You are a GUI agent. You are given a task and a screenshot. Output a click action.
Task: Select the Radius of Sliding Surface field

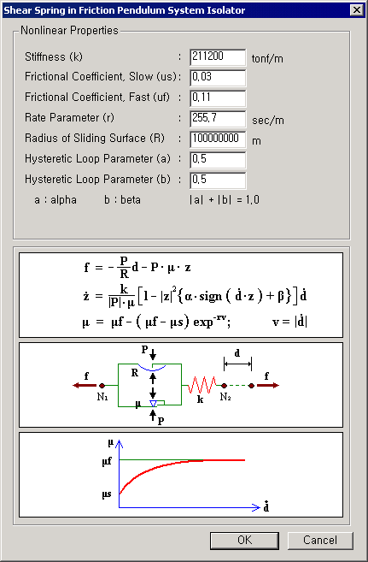coord(218,139)
